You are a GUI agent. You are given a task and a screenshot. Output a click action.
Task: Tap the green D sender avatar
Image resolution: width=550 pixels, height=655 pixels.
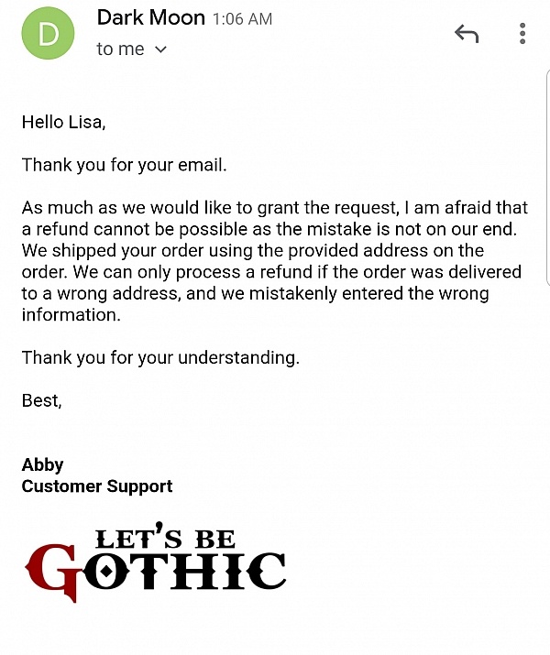point(48,33)
